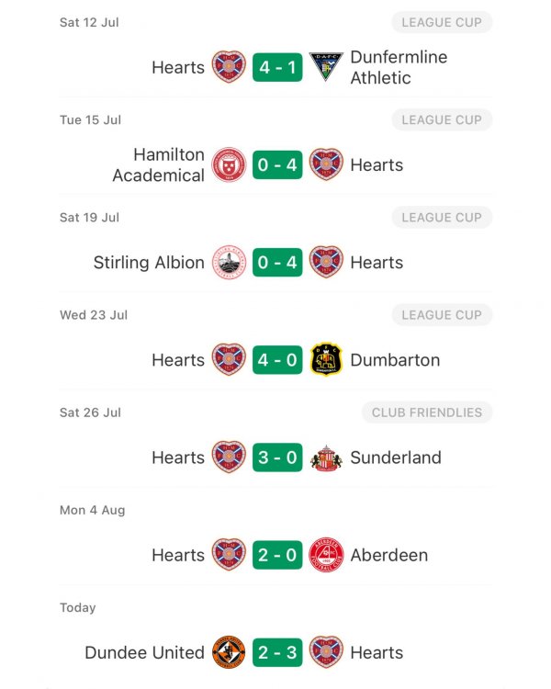Open the Sunderland team name

pos(396,457)
